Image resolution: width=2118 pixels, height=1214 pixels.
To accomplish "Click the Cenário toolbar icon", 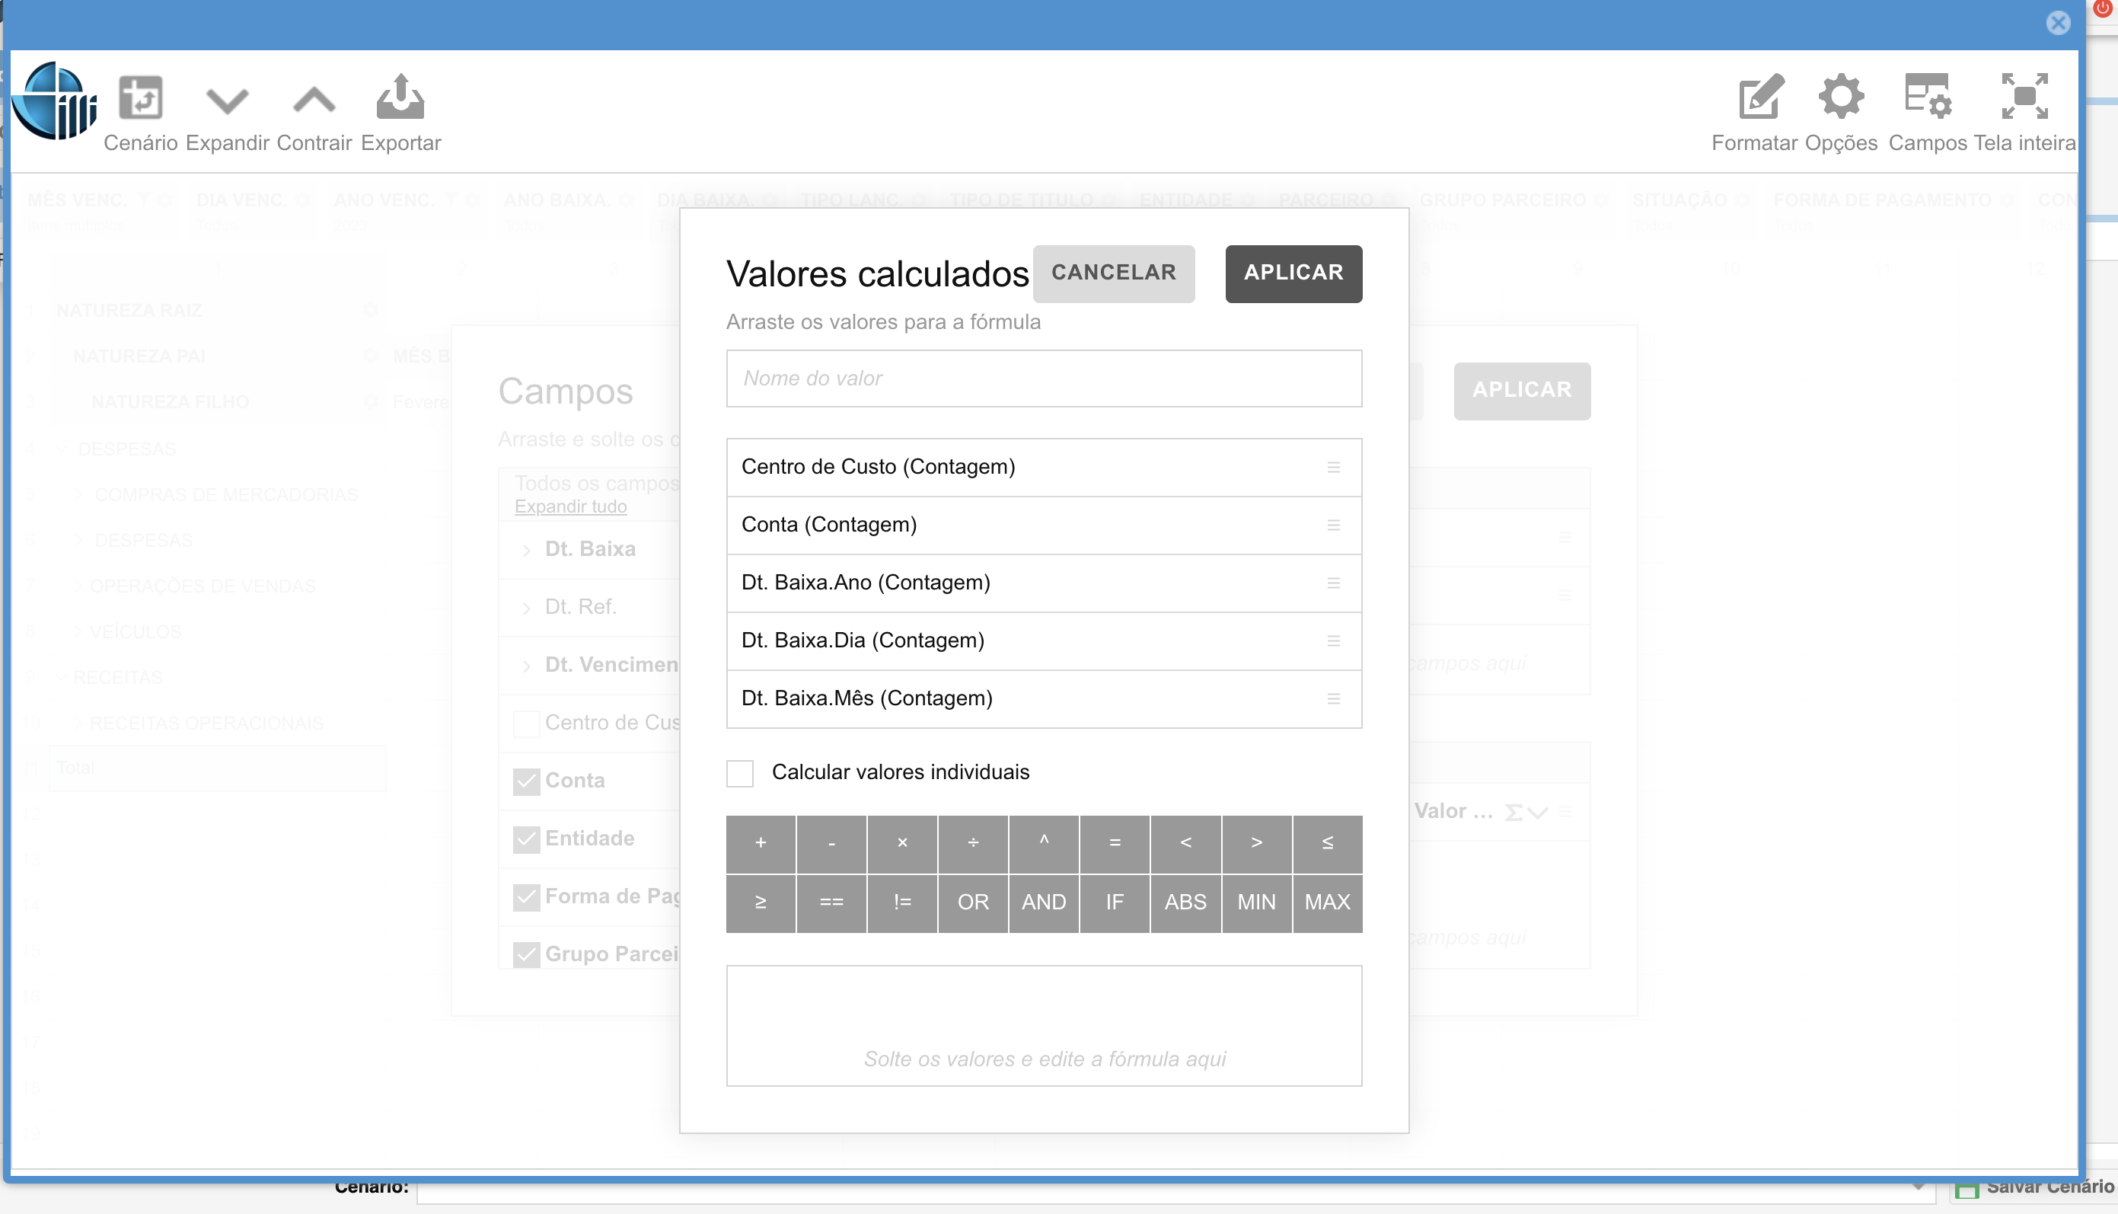I will [140, 98].
